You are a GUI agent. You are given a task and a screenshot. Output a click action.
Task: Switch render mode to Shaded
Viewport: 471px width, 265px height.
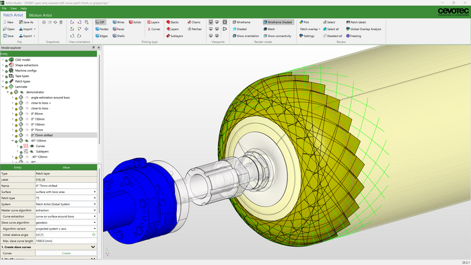coord(240,29)
